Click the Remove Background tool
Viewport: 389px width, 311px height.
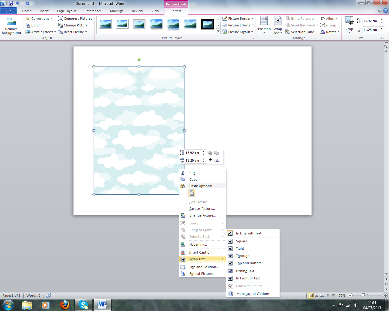point(11,26)
